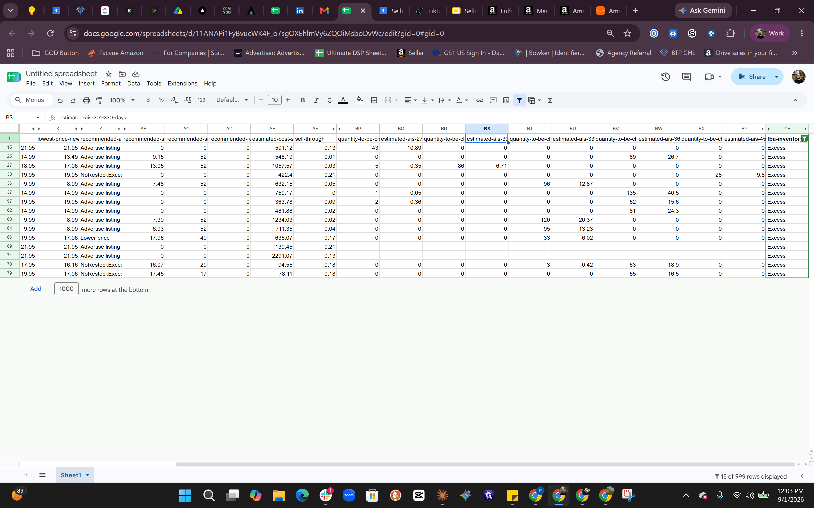
Task: Click the Ask Gemini button
Action: [x=703, y=10]
